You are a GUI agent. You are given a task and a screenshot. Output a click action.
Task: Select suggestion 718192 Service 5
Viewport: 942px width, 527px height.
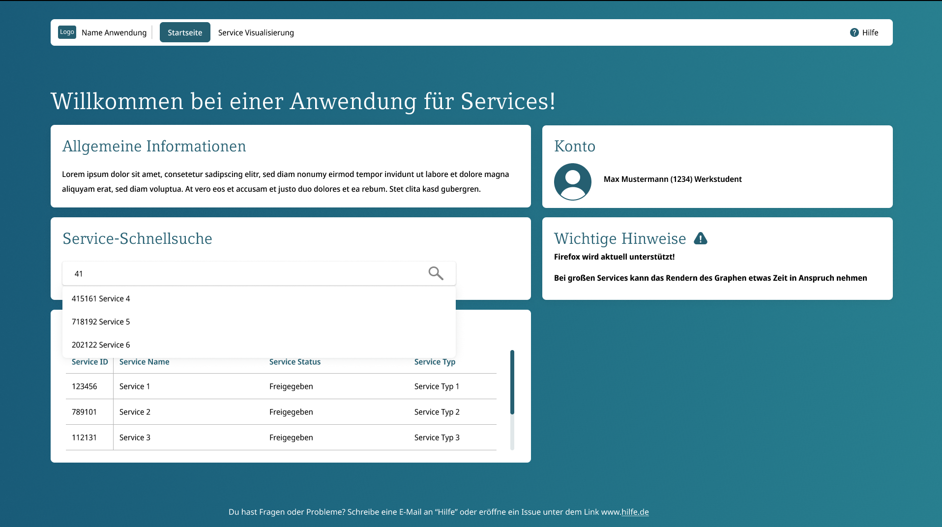pyautogui.click(x=259, y=322)
